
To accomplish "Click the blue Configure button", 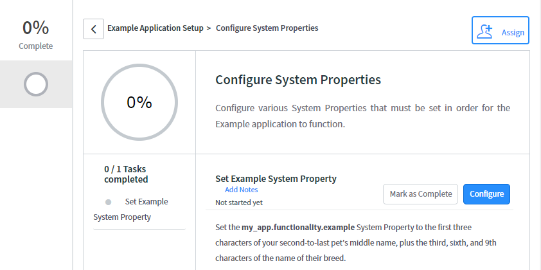I will point(486,194).
